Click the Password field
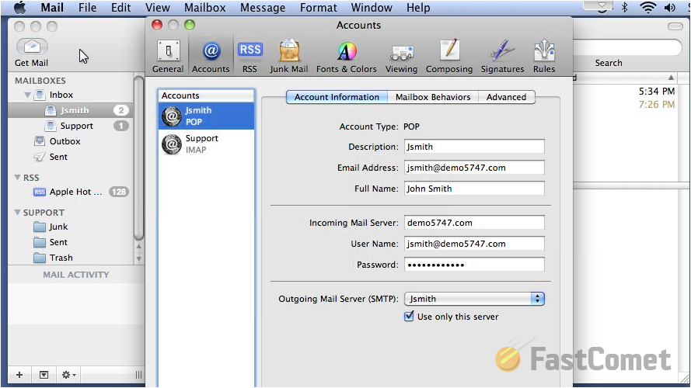Image resolution: width=691 pixels, height=388 pixels. [x=474, y=265]
